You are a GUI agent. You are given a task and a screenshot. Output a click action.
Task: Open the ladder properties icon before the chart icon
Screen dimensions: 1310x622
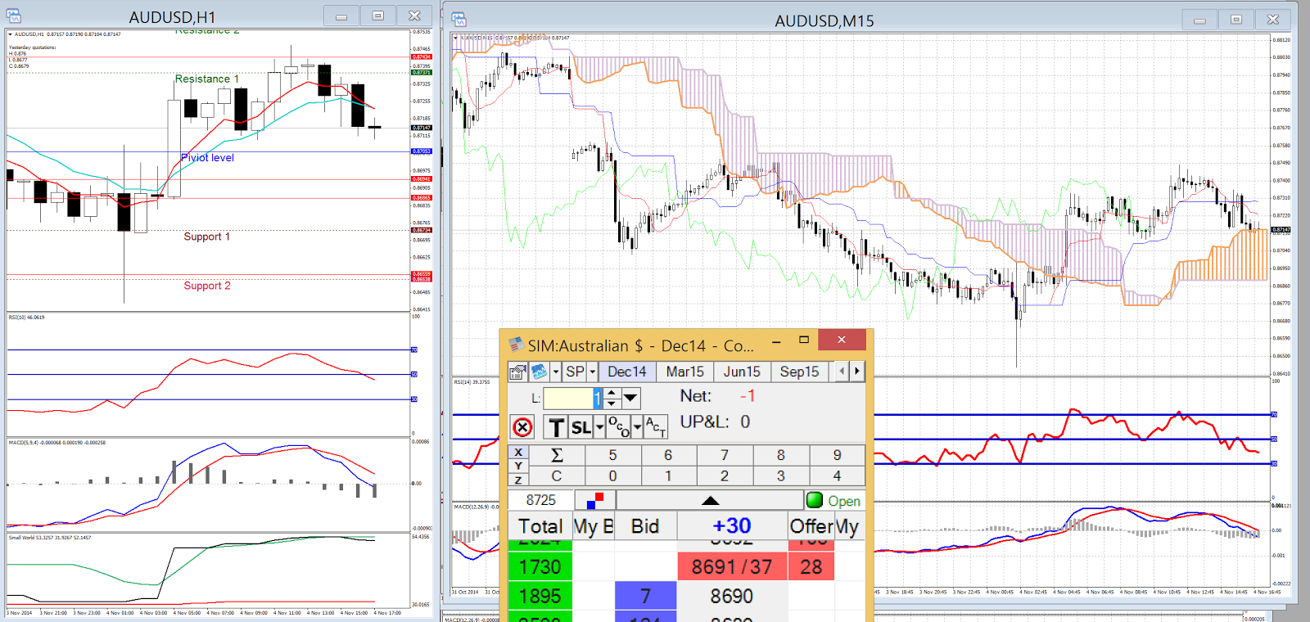click(517, 372)
